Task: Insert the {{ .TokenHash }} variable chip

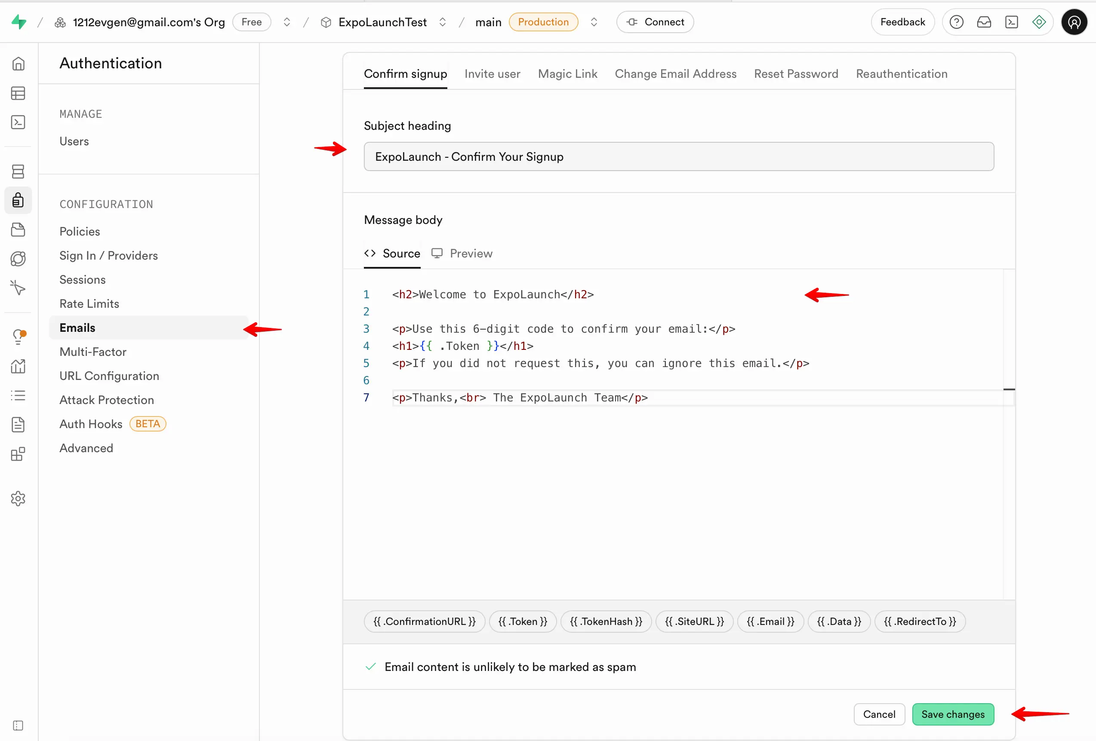Action: 606,622
